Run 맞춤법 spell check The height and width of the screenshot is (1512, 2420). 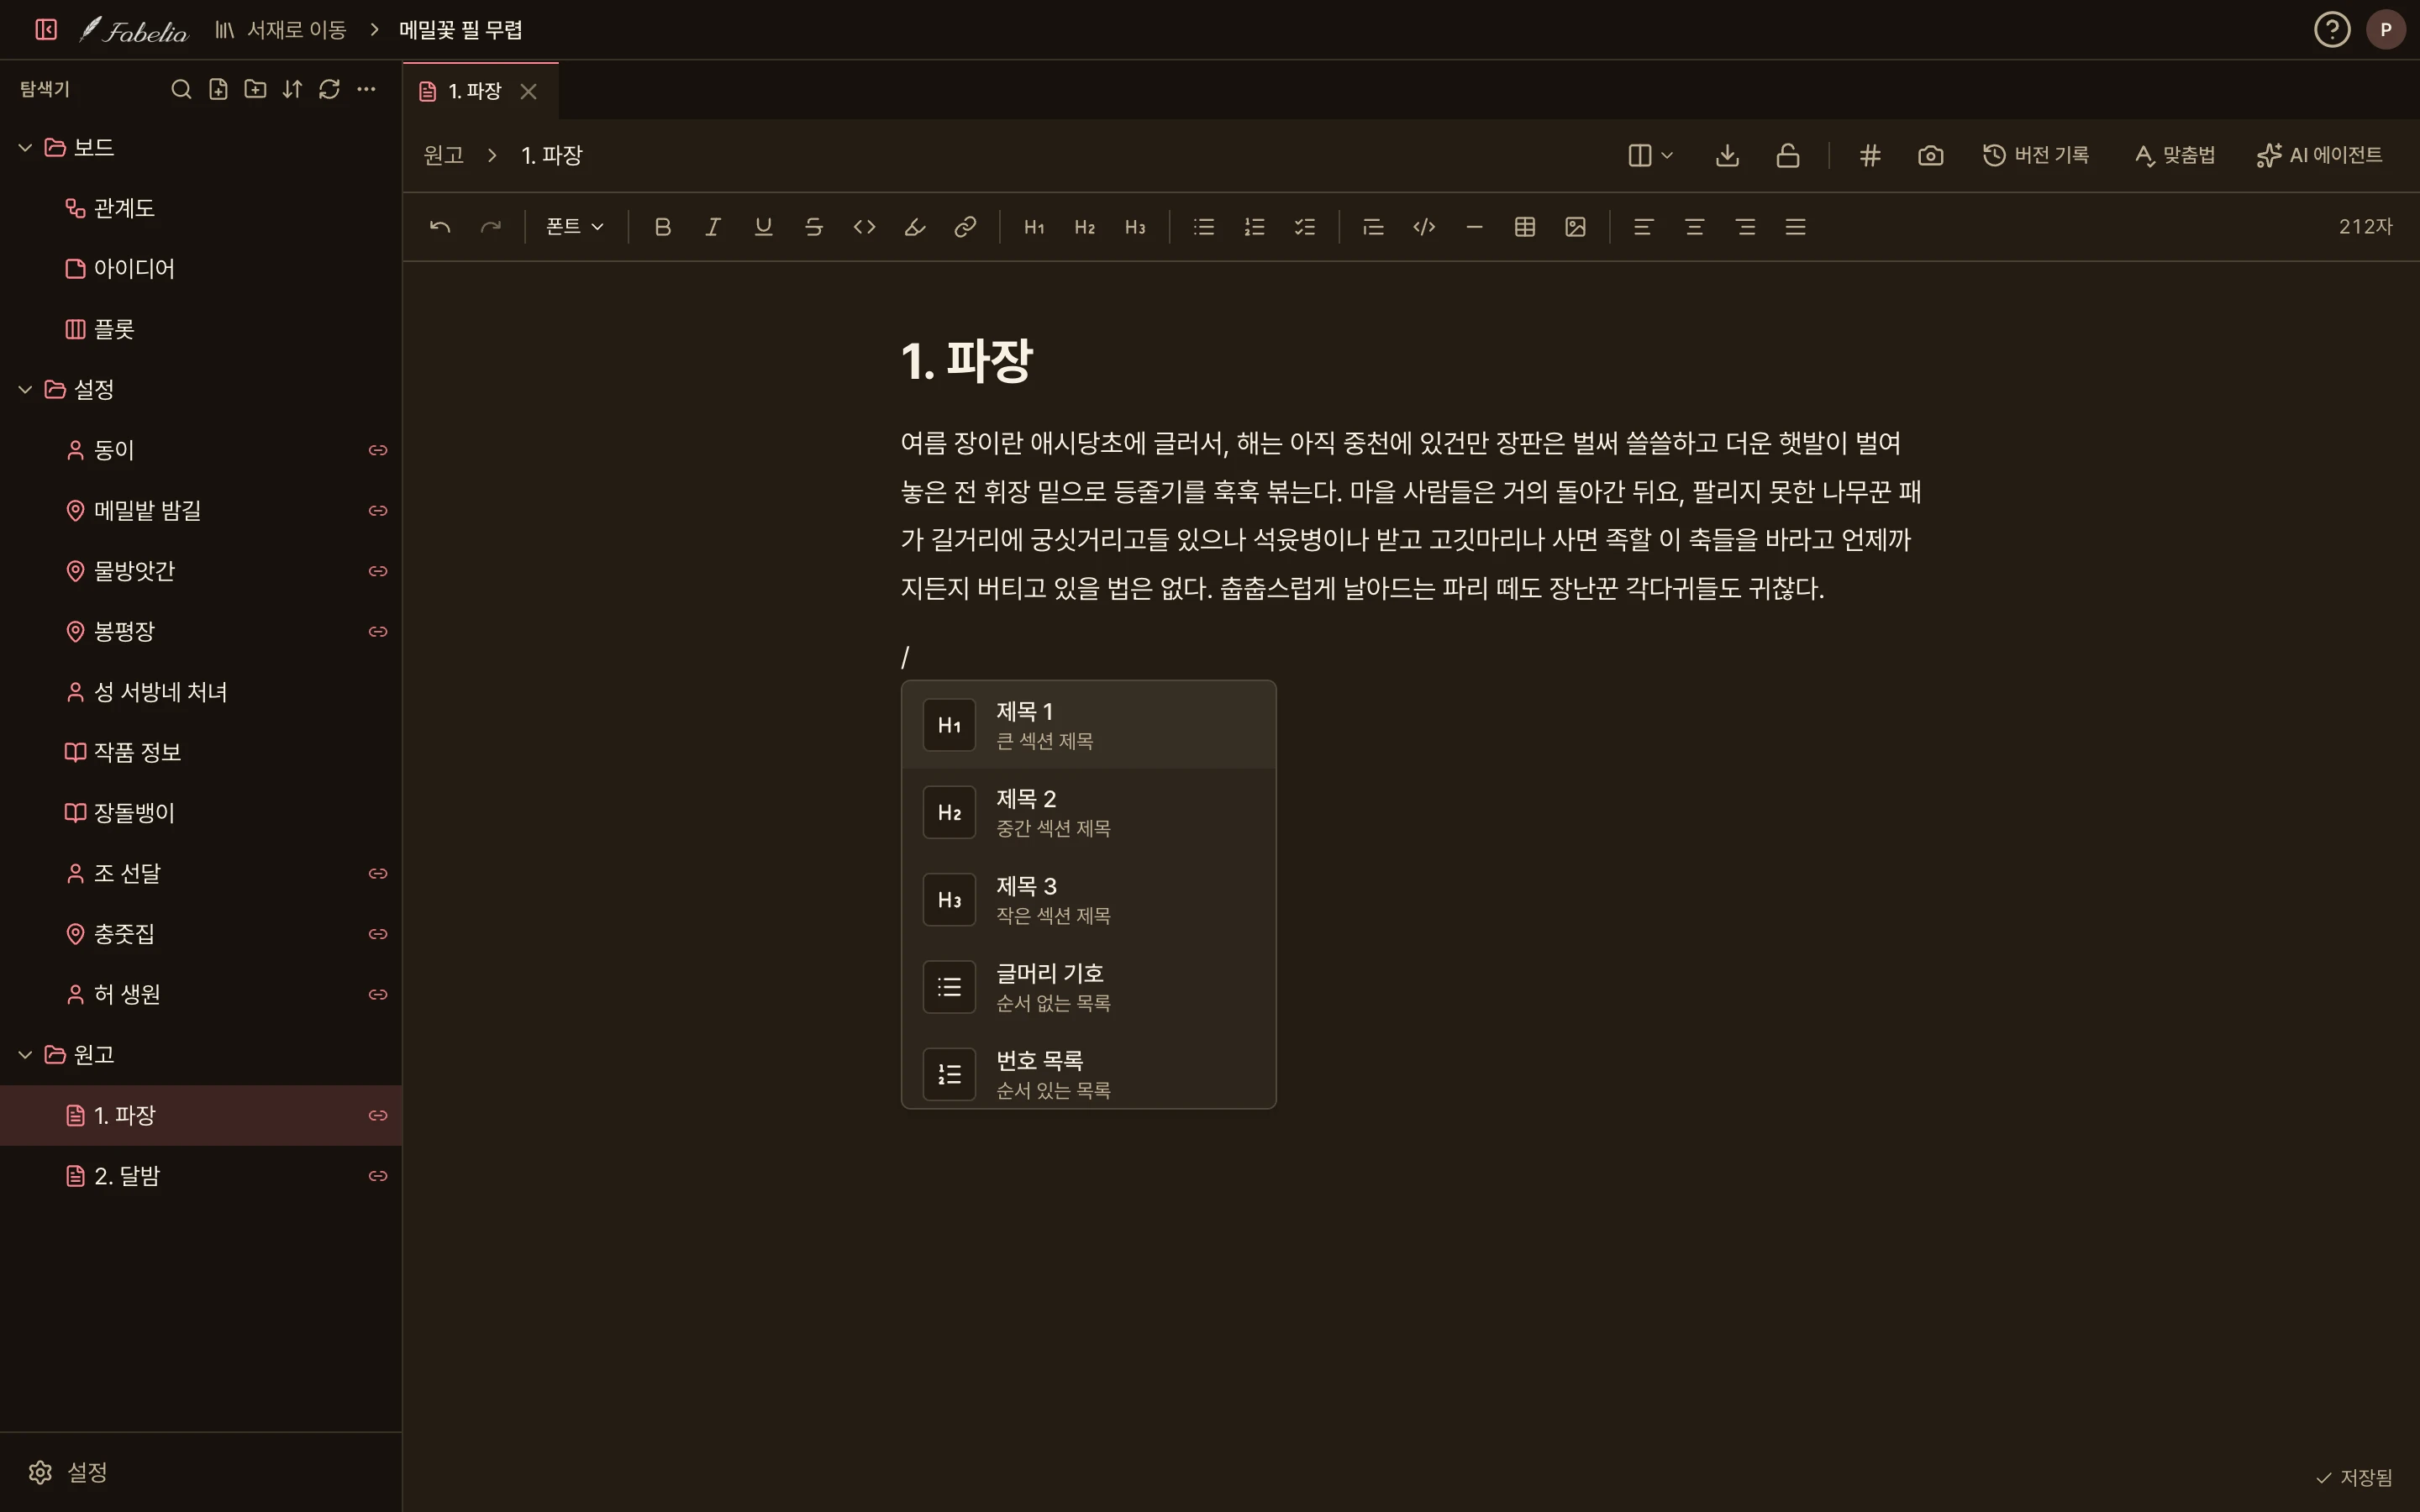tap(2175, 155)
